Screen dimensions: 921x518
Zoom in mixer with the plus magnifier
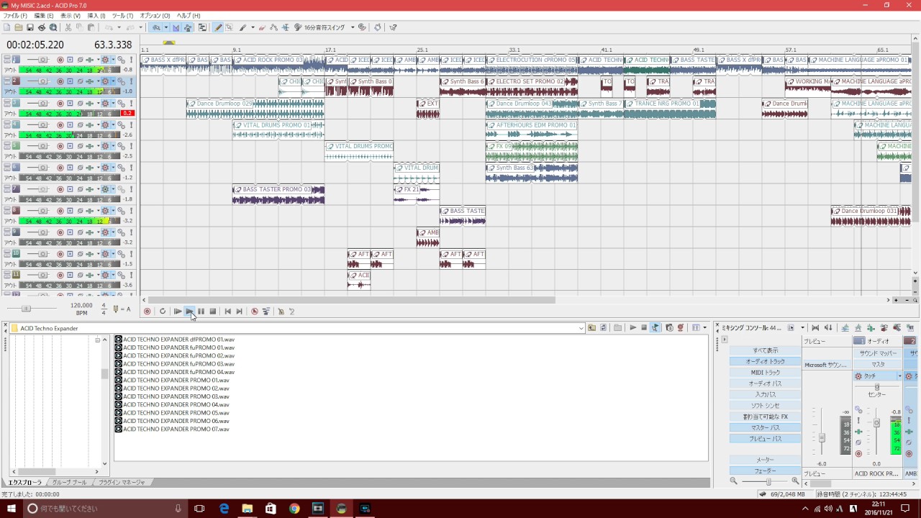pos(795,481)
